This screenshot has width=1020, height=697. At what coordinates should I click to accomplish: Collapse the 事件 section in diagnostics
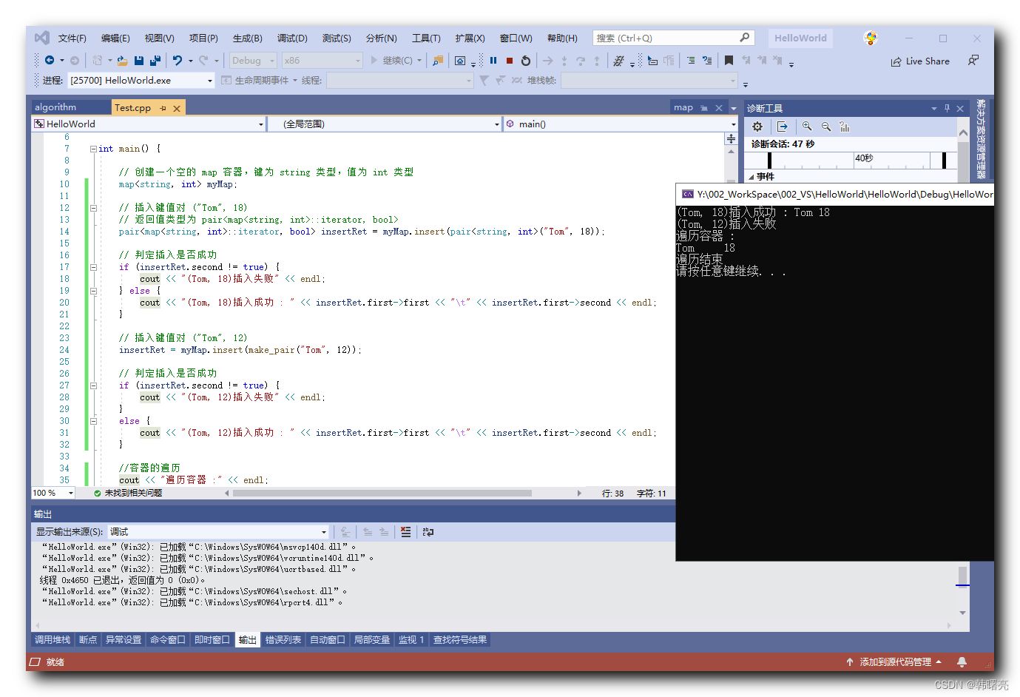[752, 177]
